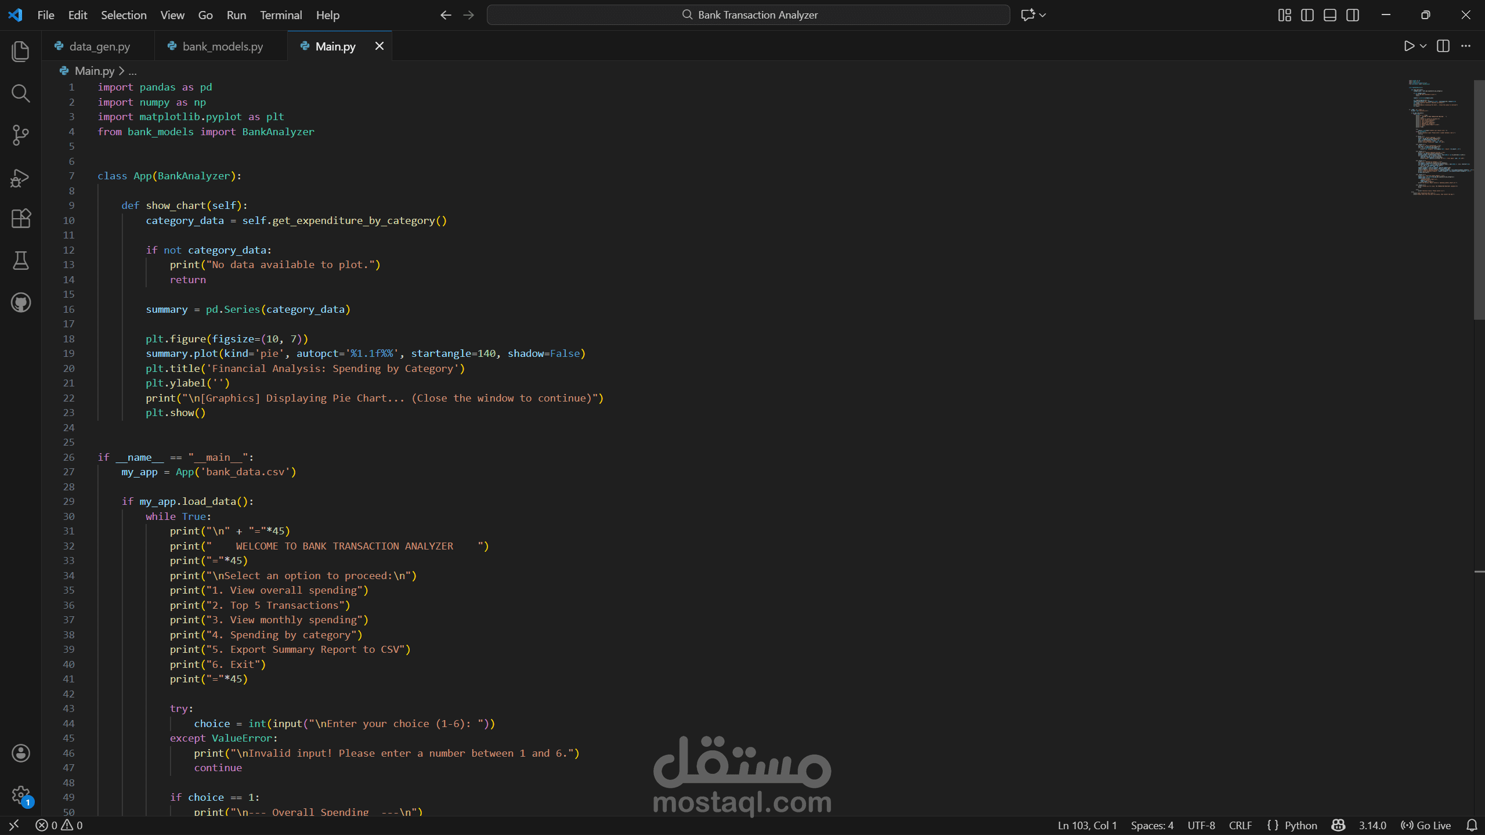Open the GitHub view icon
Viewport: 1485px width, 835px height.
point(21,302)
